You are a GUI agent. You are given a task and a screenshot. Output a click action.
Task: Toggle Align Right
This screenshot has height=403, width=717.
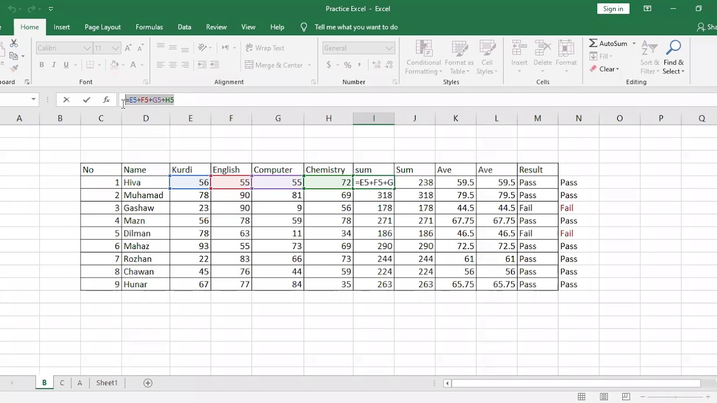click(x=185, y=65)
